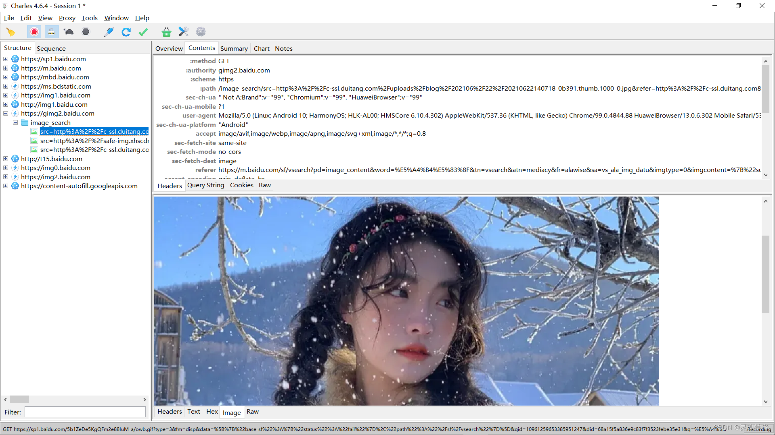Click the green Validate checkmark icon
Screen dimensions: 775x435
[x=143, y=32]
